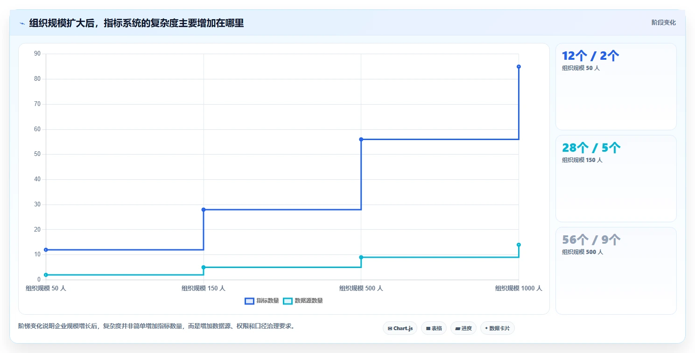Click 组织规模 50 人 caption in first card
The image size is (695, 353).
tap(581, 68)
